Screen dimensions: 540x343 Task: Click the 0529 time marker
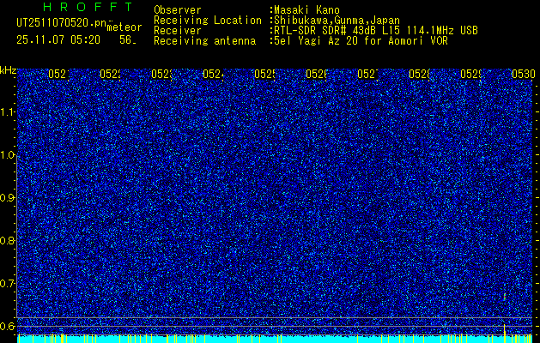point(470,74)
